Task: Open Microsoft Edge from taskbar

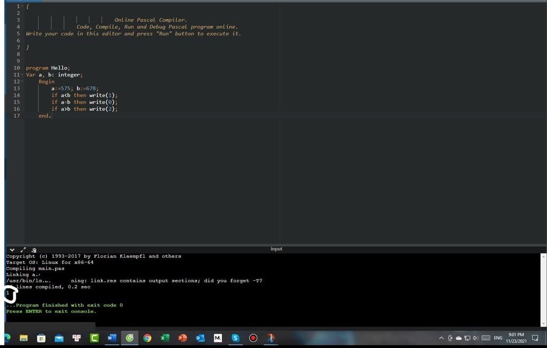Action: (6, 337)
